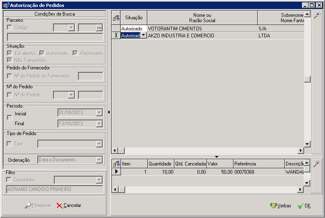Open the Inicial date picker dropdown

point(99,112)
